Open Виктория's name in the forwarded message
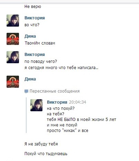The image size is (139, 161). 57,102
